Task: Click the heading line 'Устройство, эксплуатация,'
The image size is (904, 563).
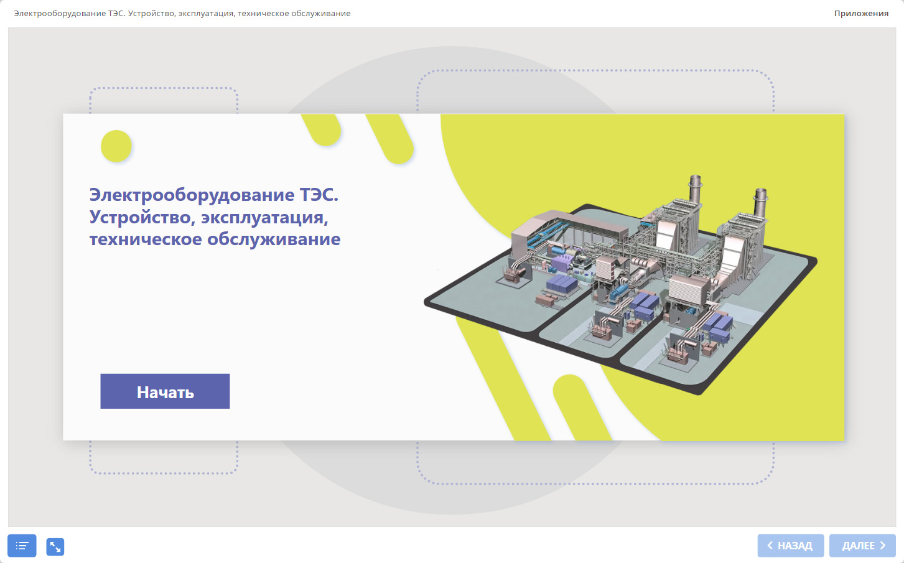Action: pos(208,217)
